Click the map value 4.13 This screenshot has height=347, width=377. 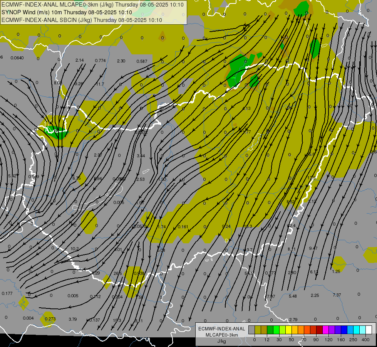click(x=246, y=108)
